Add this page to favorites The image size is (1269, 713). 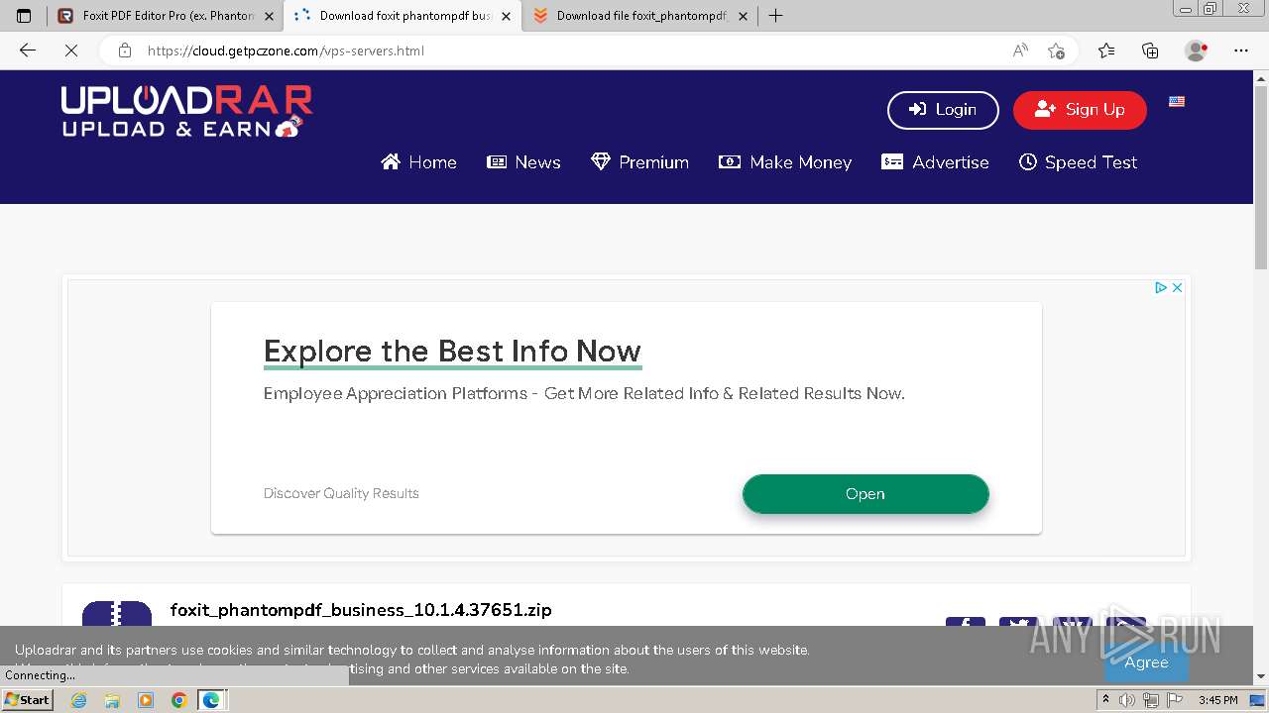tap(1057, 51)
